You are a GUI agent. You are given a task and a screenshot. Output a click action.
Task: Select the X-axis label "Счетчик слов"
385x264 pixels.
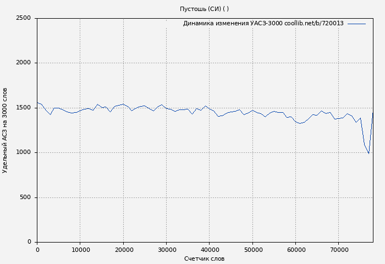tap(204, 258)
